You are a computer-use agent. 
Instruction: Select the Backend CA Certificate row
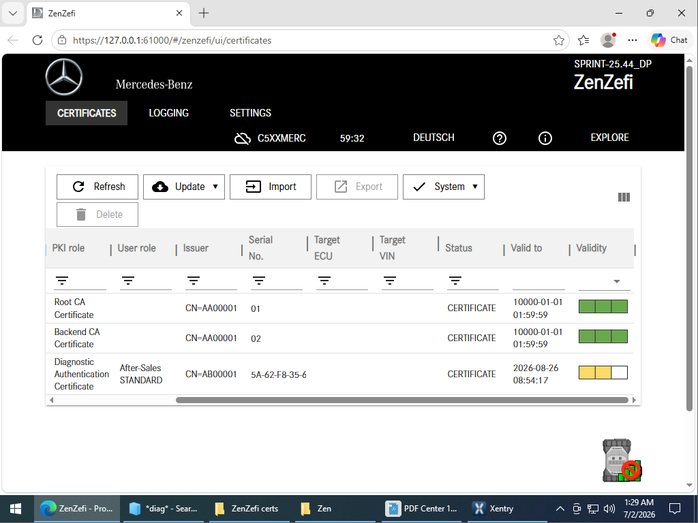coord(339,338)
